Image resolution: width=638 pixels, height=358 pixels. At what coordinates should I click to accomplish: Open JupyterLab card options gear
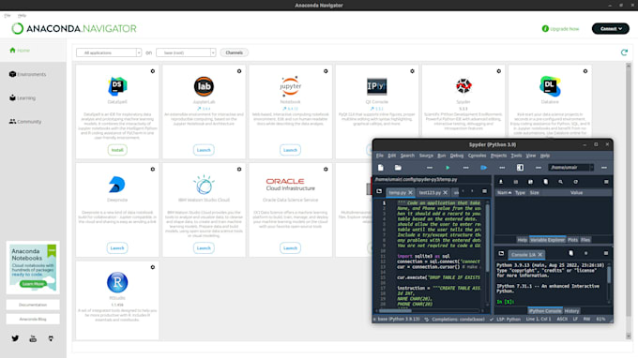point(239,71)
